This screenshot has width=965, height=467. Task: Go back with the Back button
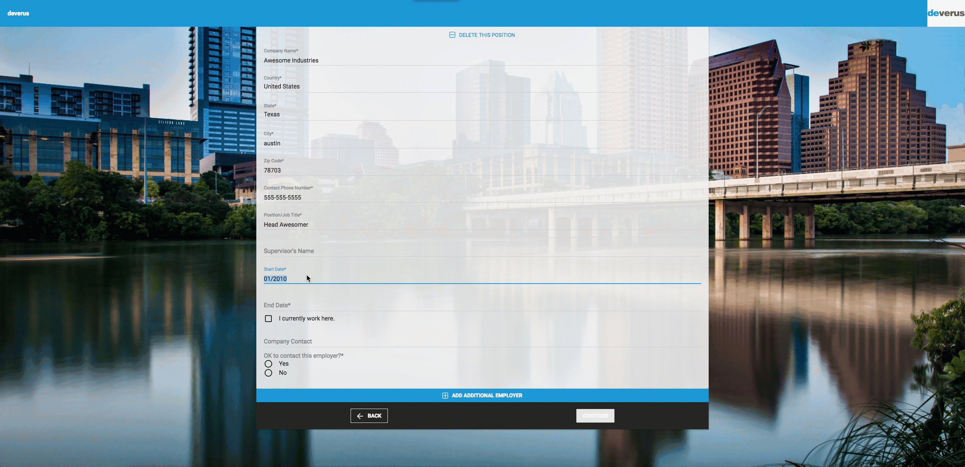369,416
